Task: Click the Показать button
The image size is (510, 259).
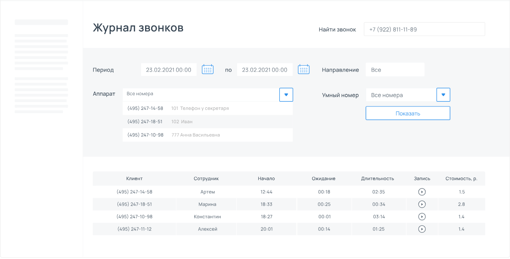Action: click(407, 113)
